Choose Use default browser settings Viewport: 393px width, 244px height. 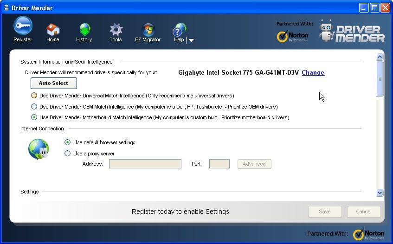[67, 142]
